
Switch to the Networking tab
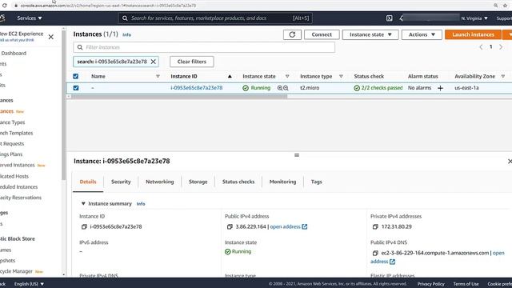coord(160,182)
